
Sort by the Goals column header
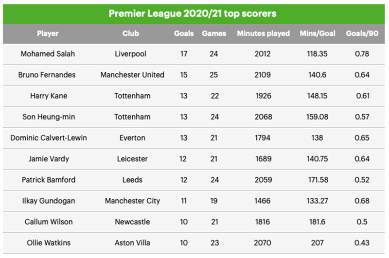(x=184, y=34)
